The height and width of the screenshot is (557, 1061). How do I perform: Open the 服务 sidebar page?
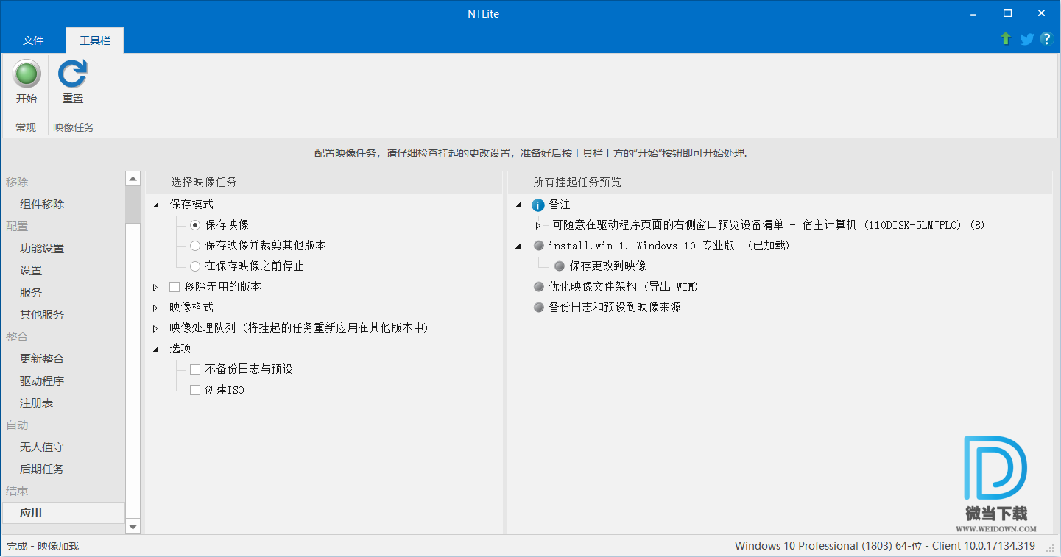31,293
